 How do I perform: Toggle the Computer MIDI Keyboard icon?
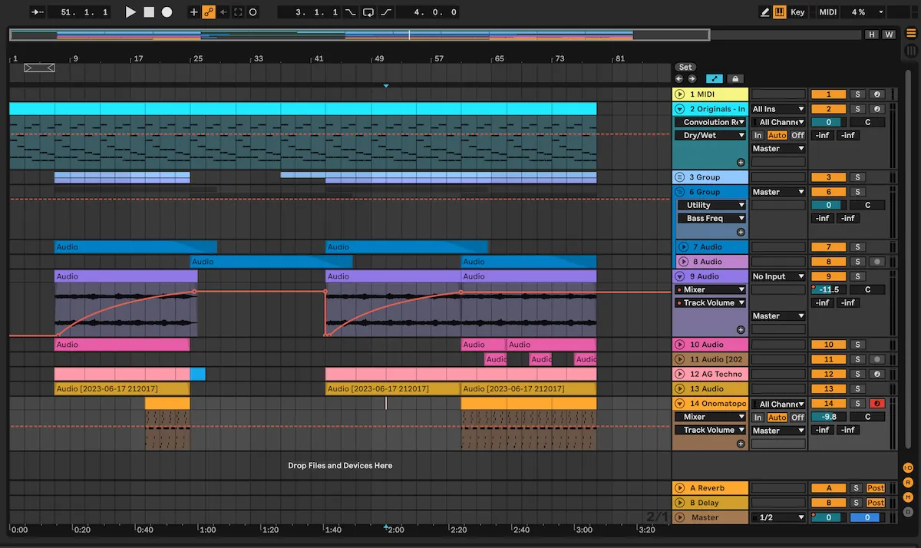point(780,12)
